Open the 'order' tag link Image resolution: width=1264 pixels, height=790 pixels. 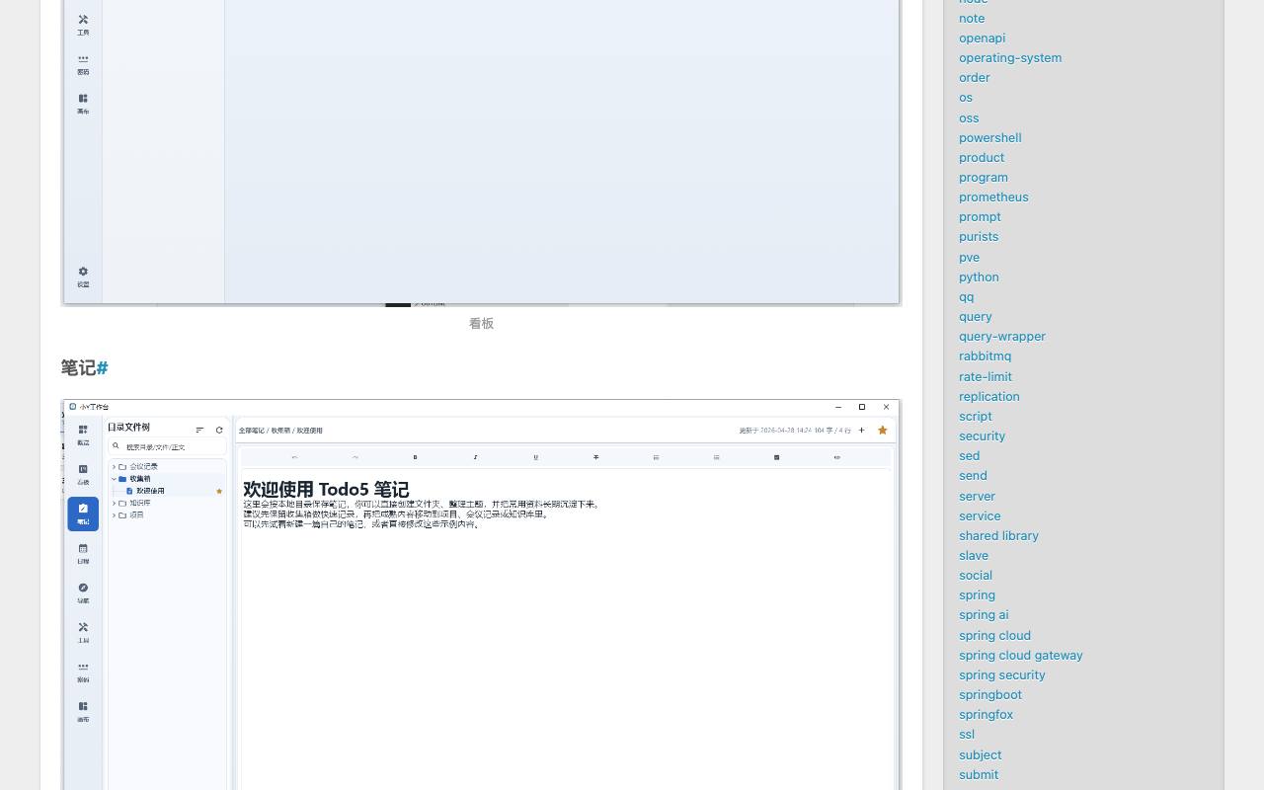click(x=974, y=77)
